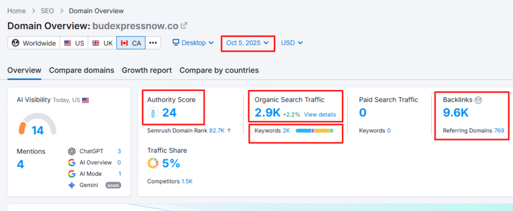
Task: Open the Growth report tab
Action: click(x=146, y=70)
